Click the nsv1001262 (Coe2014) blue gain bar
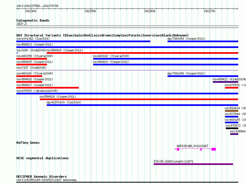Image resolution: width=246 pixels, height=184 pixels. coord(83,41)
